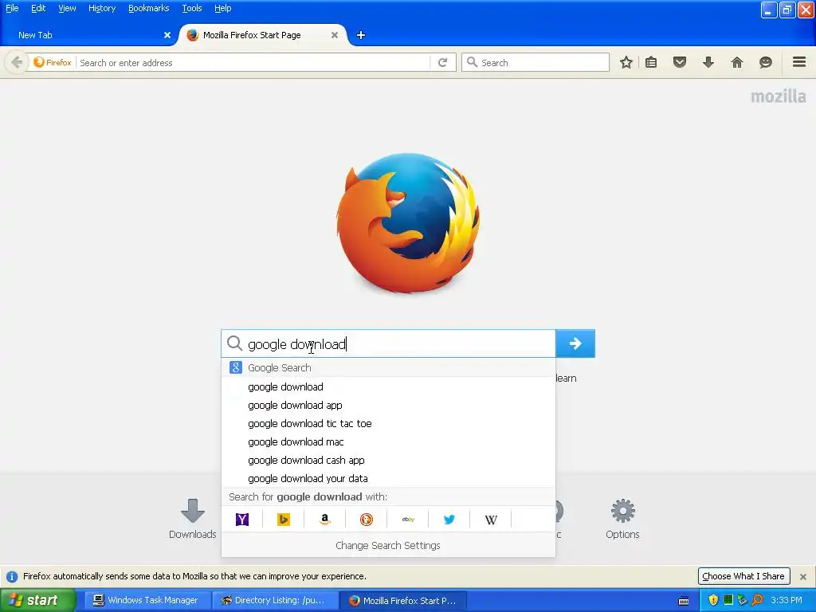The height and width of the screenshot is (612, 816).
Task: Click the back navigation arrow
Action: click(x=17, y=62)
